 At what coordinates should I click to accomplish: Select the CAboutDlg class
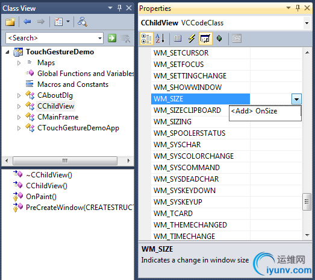click(55, 95)
